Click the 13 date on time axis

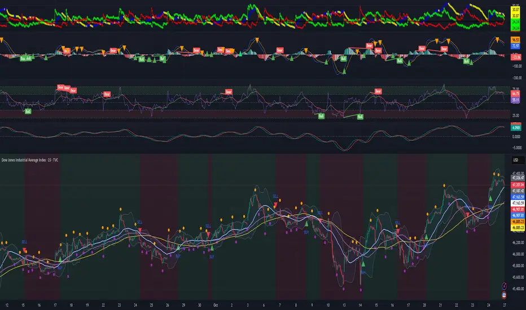pyautogui.click(x=344, y=305)
